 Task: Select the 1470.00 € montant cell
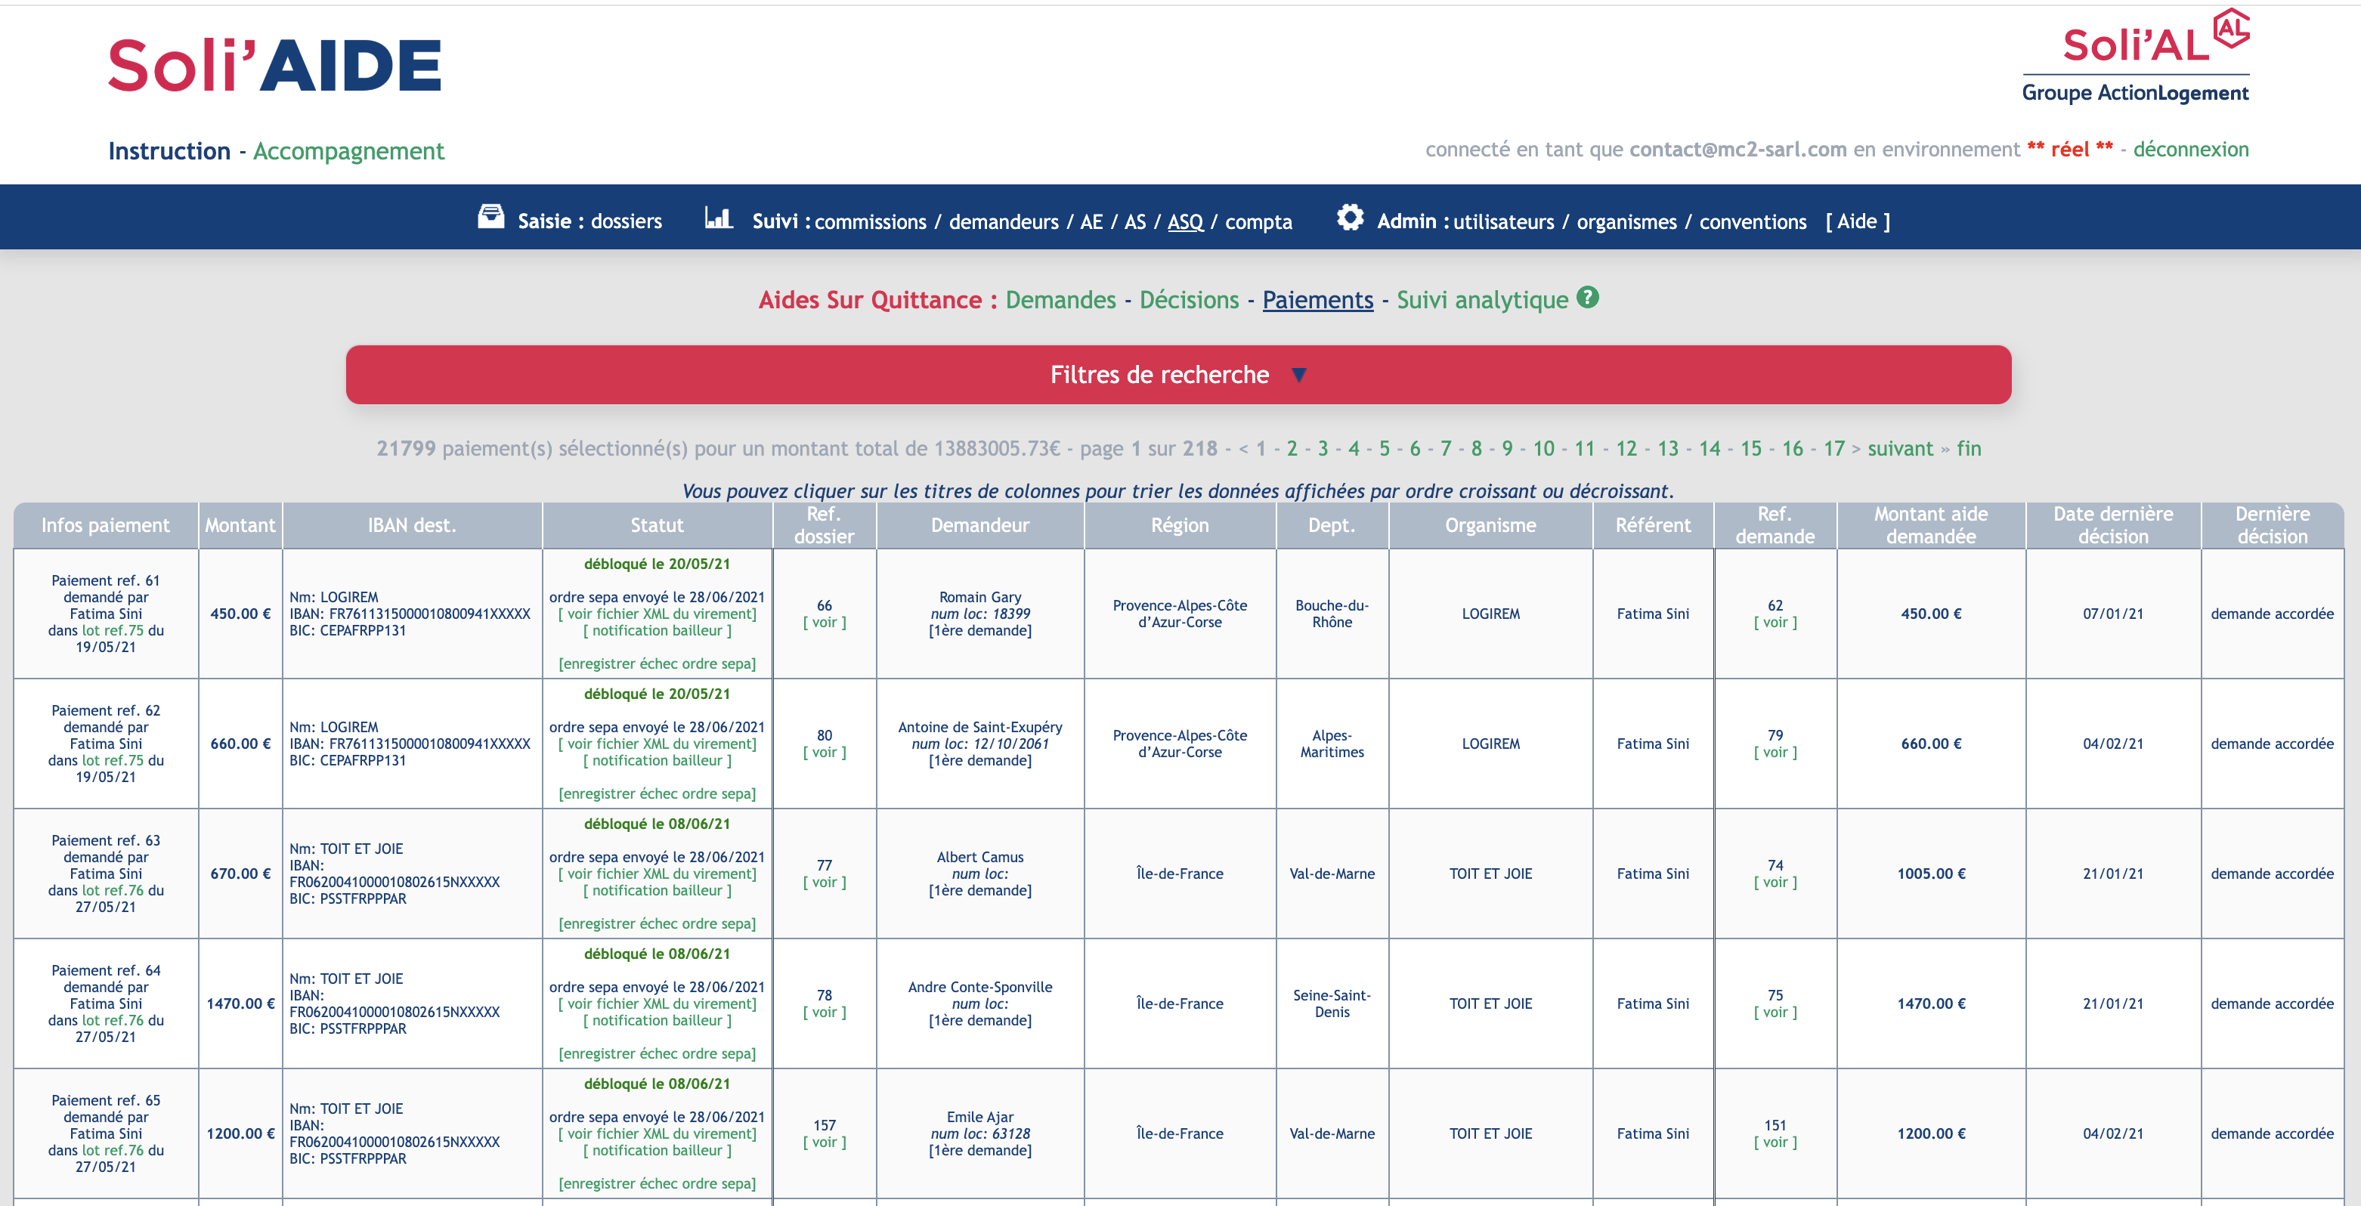(240, 1003)
